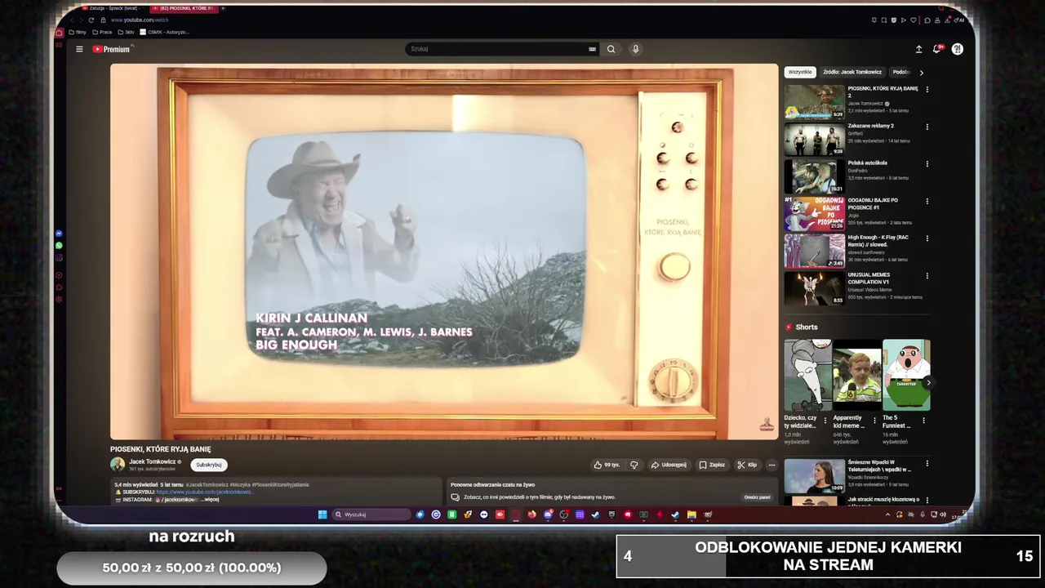Subscribe with the 'Subskrybuj' button

(209, 465)
